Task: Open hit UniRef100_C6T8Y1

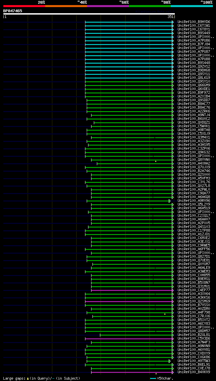Action: 194,29
